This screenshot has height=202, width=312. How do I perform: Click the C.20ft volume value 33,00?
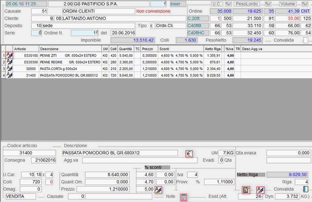click(x=287, y=19)
